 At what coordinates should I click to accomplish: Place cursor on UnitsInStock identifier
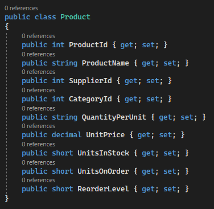pyautogui.click(x=103, y=153)
